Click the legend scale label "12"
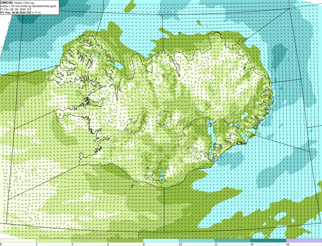The width and height of the screenshot is (322, 246). pyautogui.click(x=216, y=244)
